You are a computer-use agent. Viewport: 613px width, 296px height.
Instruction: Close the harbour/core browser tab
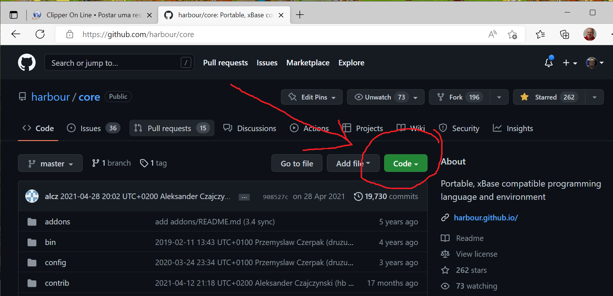coord(281,15)
